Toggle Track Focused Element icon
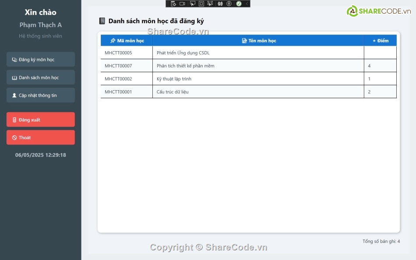The image size is (416, 260). 210,4
